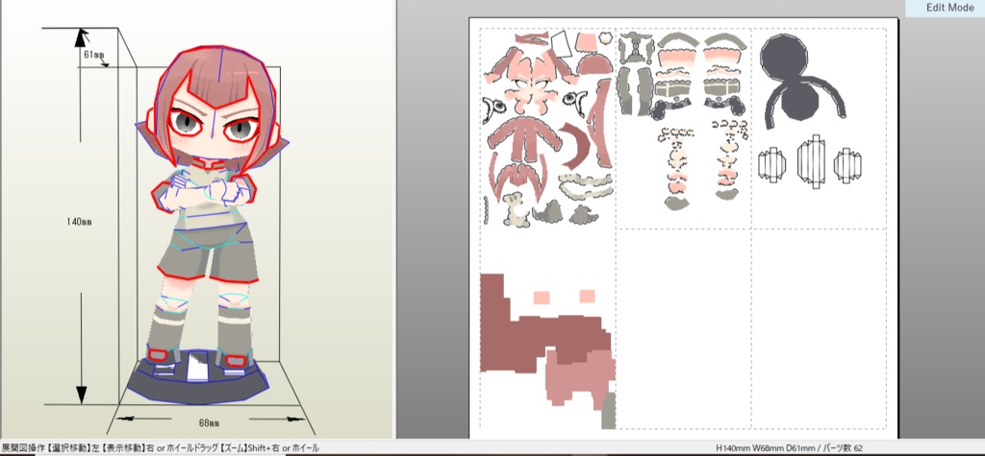Select the gray shorts on the 3D model
The height and width of the screenshot is (456, 985).
click(x=208, y=252)
